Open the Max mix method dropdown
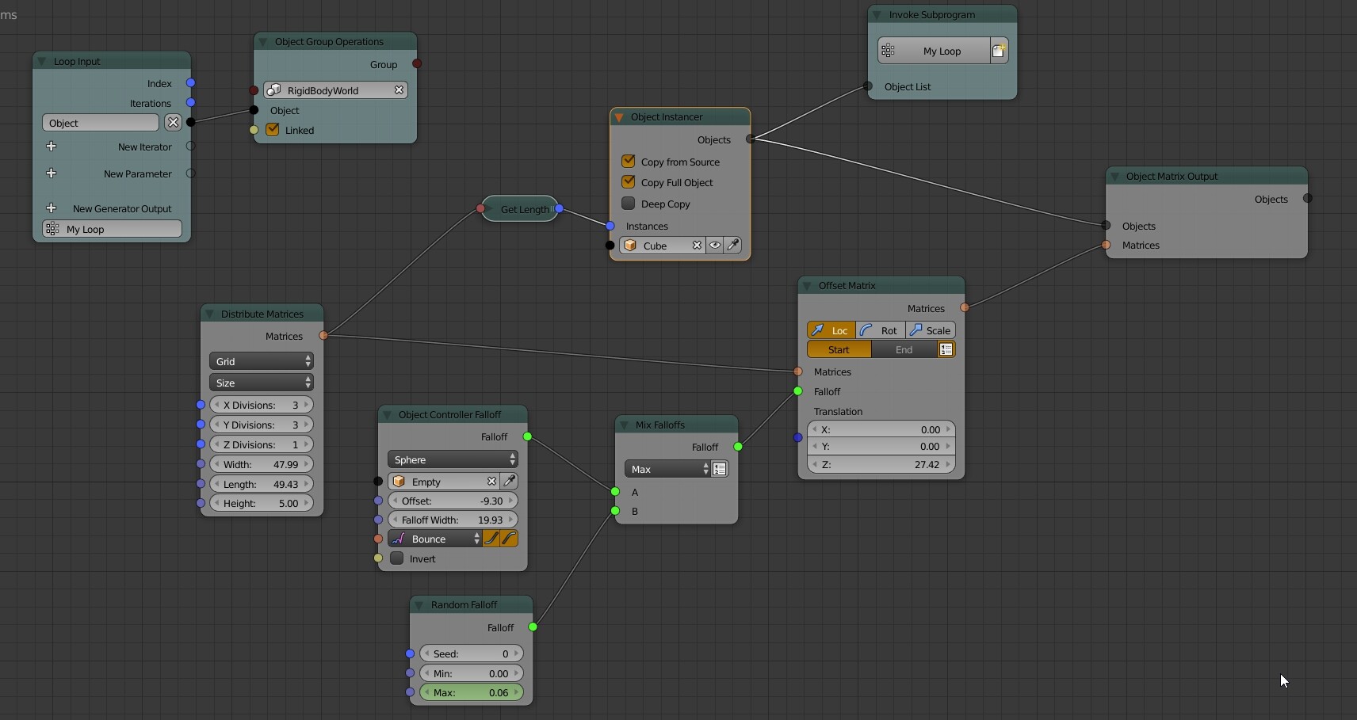Viewport: 1357px width, 720px height. click(667, 469)
